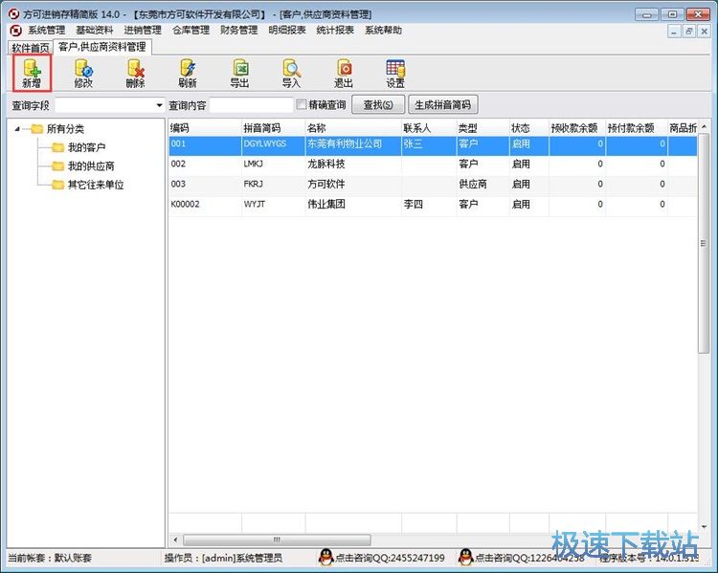Select the row named 伟业集团
This screenshot has height=573, width=718.
point(433,206)
